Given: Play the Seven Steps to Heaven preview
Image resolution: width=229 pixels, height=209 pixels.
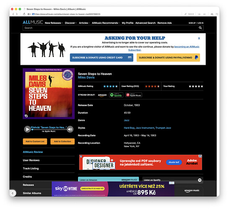Looking at the screenshot, I should click(27, 129).
